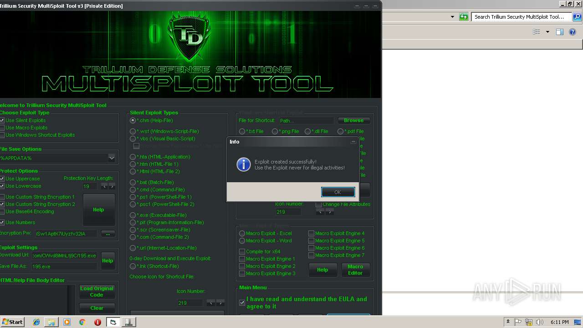
Task: Click the Download Url input field
Action: coord(64,255)
